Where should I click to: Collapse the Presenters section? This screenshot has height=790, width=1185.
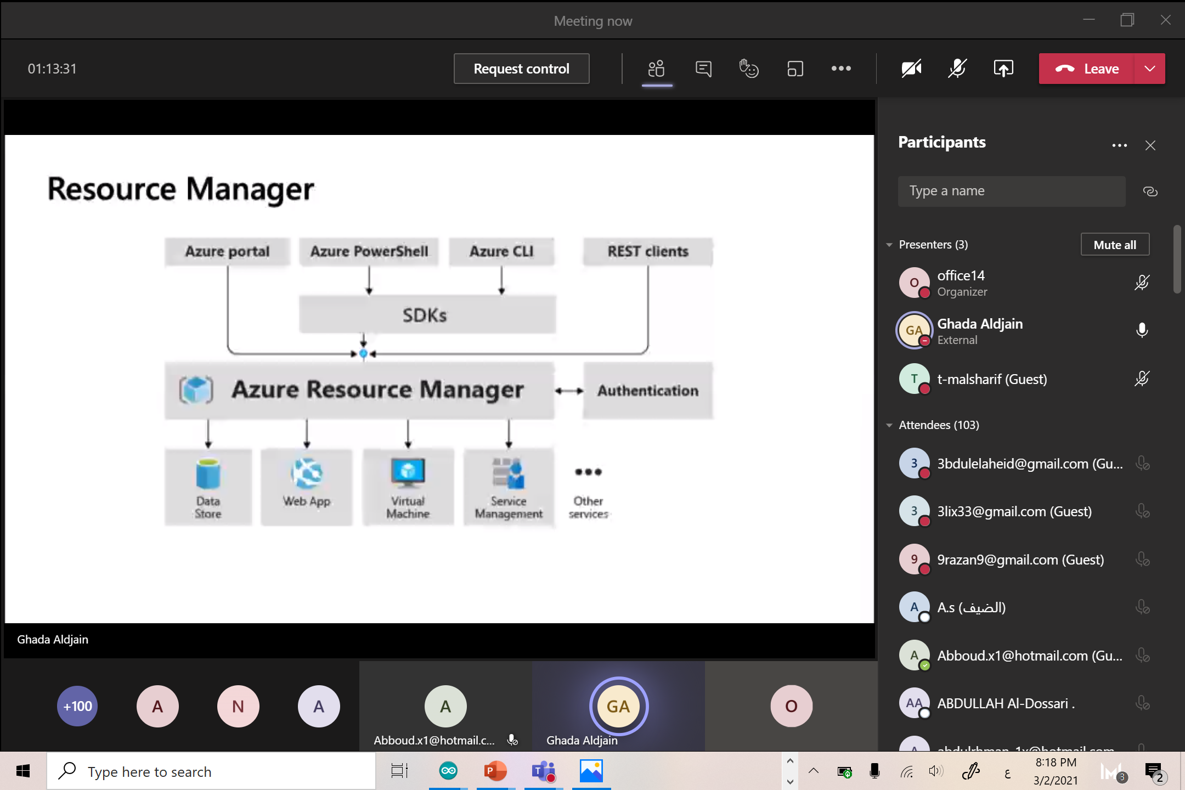pos(889,245)
